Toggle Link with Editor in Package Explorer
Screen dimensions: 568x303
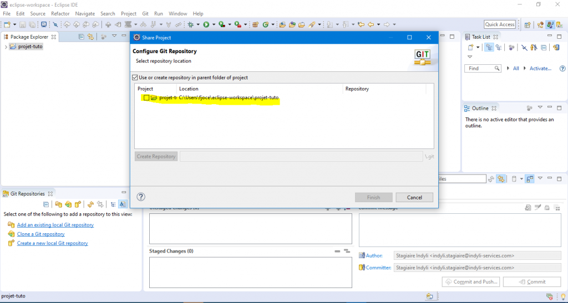coord(90,37)
